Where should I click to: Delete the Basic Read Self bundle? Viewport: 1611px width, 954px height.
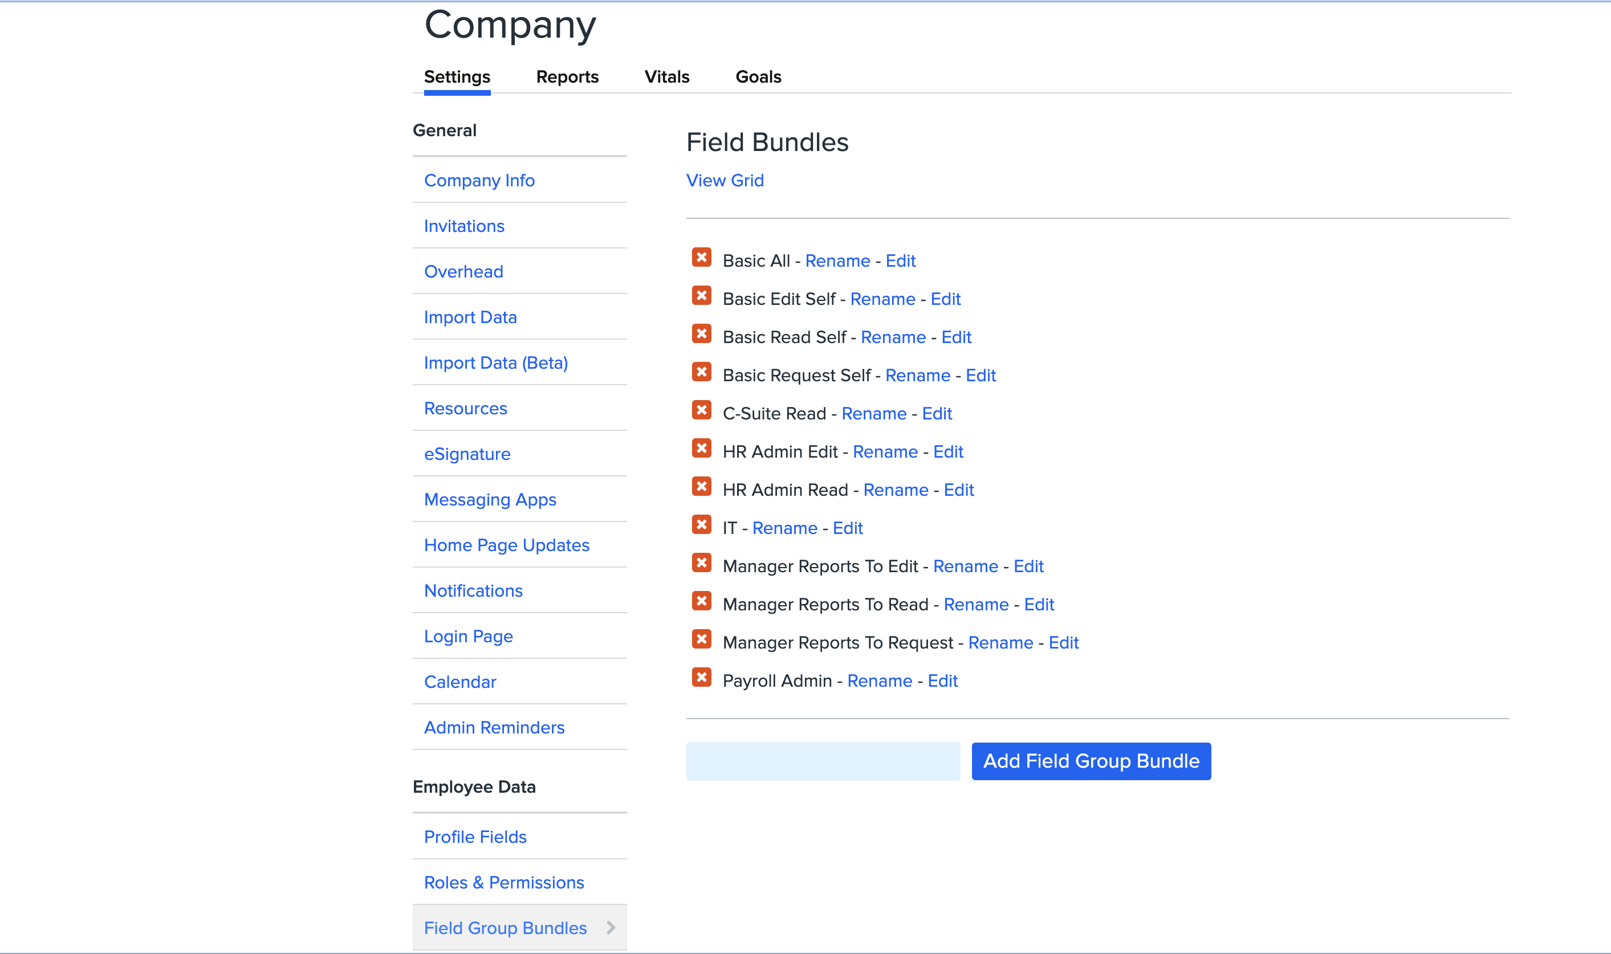701,333
